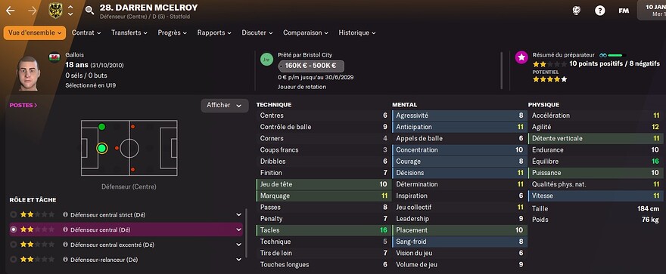Click the role list scrollbar

pos(246,233)
